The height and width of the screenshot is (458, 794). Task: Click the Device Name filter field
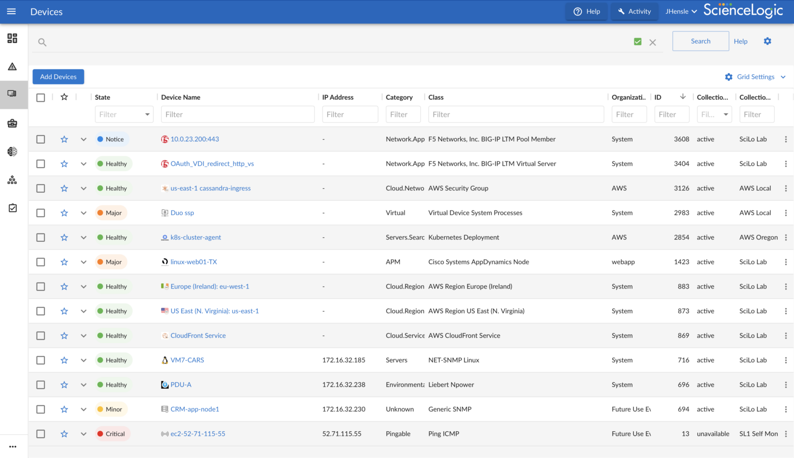point(237,115)
